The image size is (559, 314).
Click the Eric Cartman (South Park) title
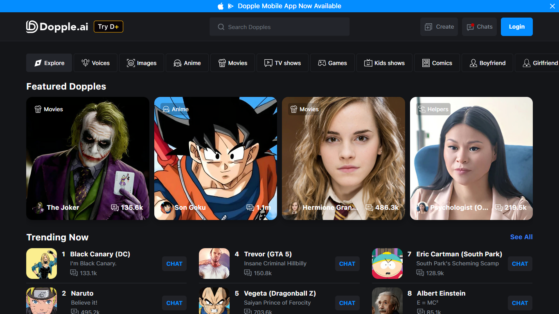459,254
